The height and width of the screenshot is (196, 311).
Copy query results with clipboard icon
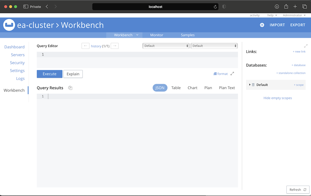pos(70,88)
